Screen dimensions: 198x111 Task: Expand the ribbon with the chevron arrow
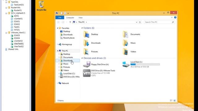pos(172,18)
